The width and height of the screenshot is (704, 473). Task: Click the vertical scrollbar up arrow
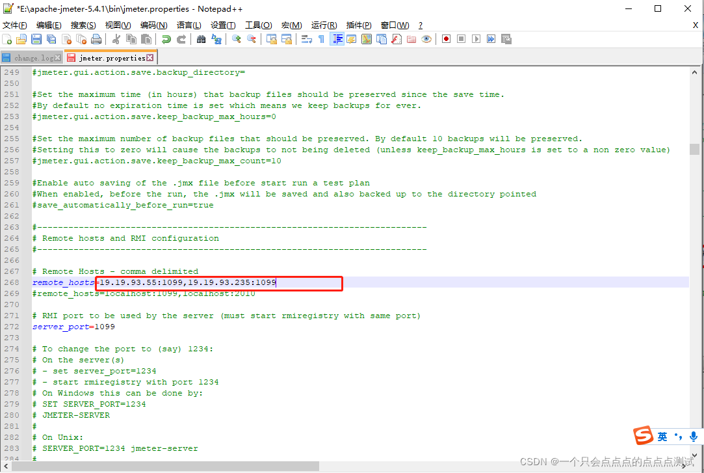click(x=694, y=72)
